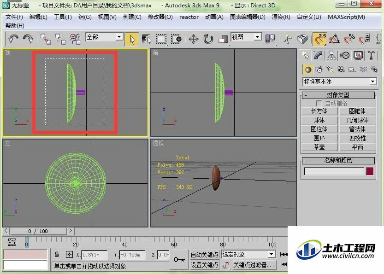This screenshot has width=384, height=274.
Task: Open the Modify command panel tab
Action: [318, 56]
